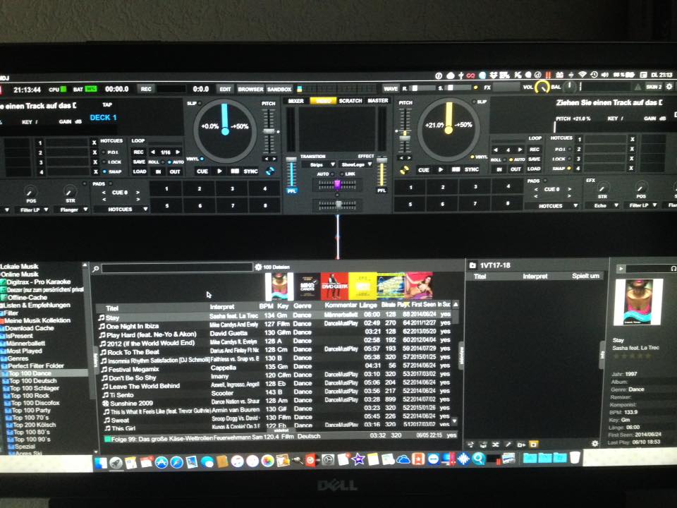Viewport: 677px width, 508px height.
Task: Click the Dropbox icon in the menu bar
Action: click(x=494, y=75)
